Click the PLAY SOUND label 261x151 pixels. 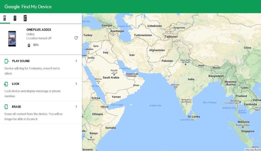pos(21,61)
